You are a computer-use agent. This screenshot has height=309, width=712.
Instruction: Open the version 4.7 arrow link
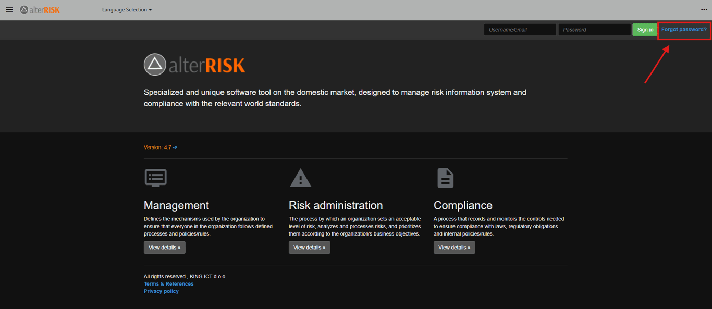coord(175,147)
